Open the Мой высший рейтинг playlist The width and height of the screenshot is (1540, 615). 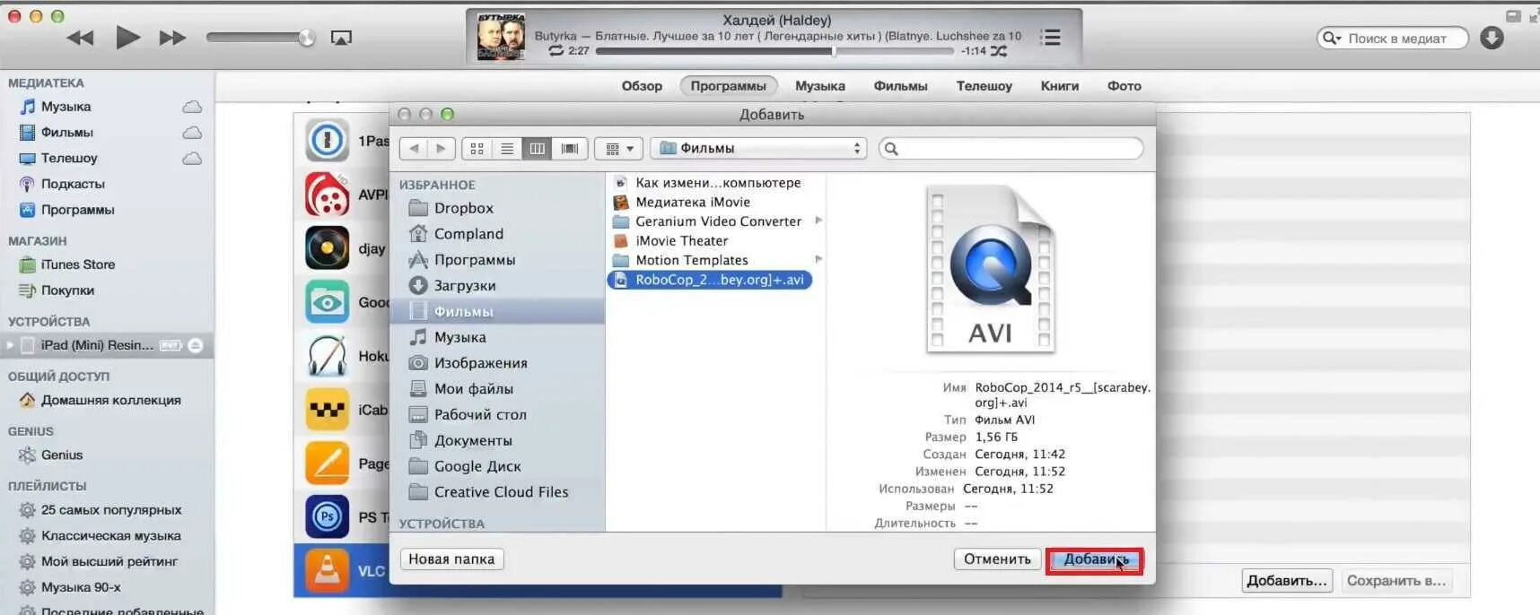(109, 562)
